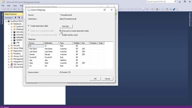192x108 pixels.
Task: Click the XTR database cylinder icon
Action: click(x=14, y=43)
